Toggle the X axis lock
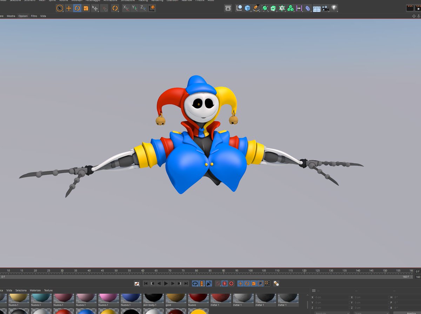The width and height of the screenshot is (421, 314). (x=126, y=8)
